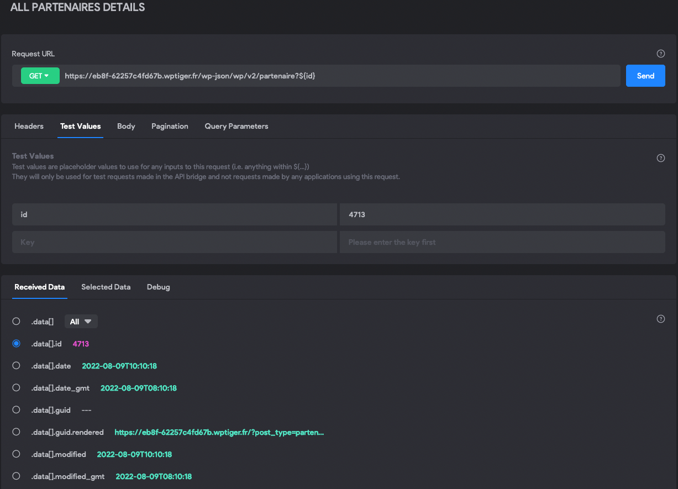678x489 pixels.
Task: Open the Query Parameters tab
Action: tap(236, 127)
